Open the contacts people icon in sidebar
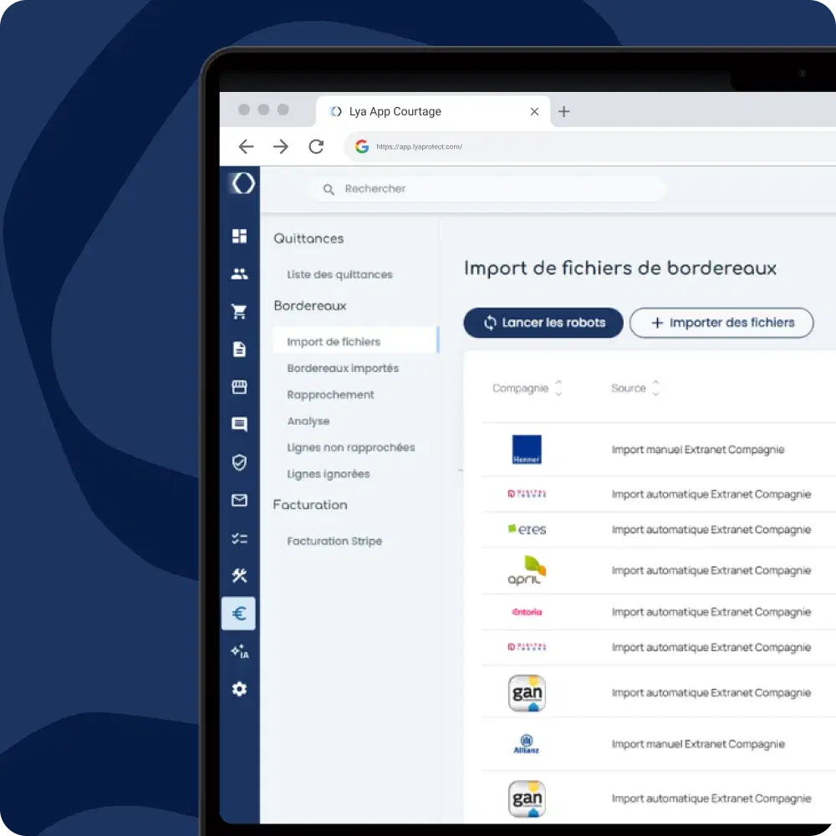This screenshot has width=836, height=836. pyautogui.click(x=239, y=273)
